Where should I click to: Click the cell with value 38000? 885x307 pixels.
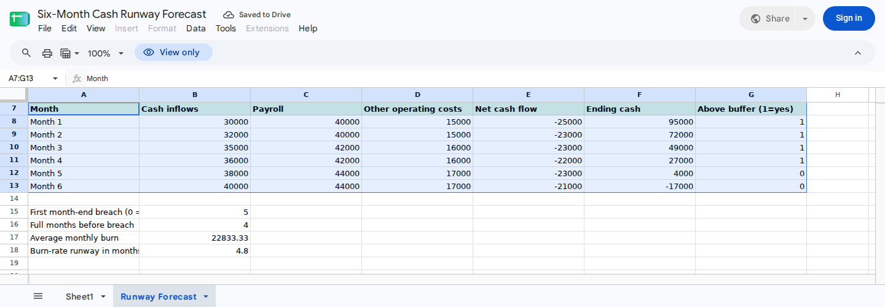click(x=195, y=173)
